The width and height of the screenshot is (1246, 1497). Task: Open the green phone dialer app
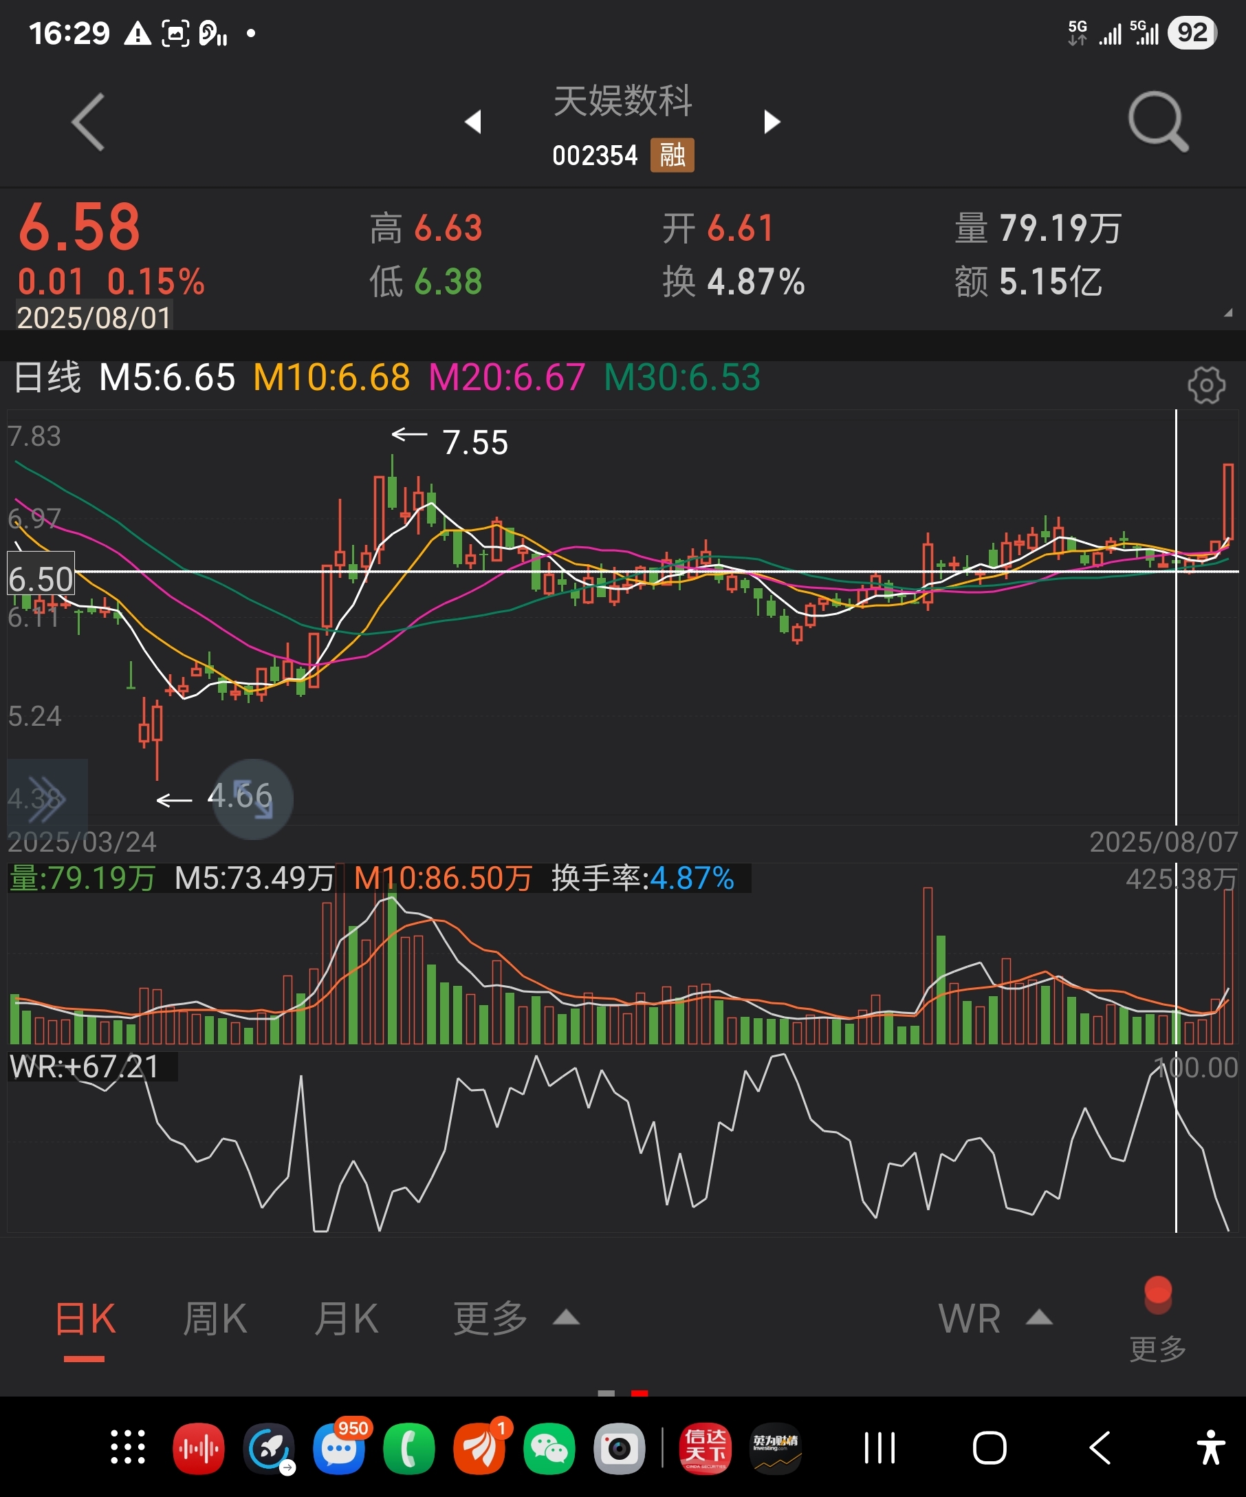click(409, 1448)
